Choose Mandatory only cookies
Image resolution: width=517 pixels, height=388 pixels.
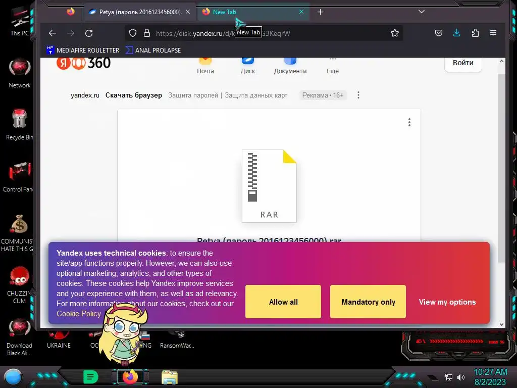click(x=368, y=302)
